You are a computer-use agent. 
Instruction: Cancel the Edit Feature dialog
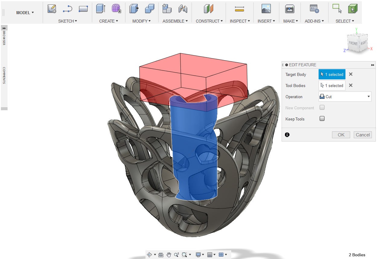point(363,135)
